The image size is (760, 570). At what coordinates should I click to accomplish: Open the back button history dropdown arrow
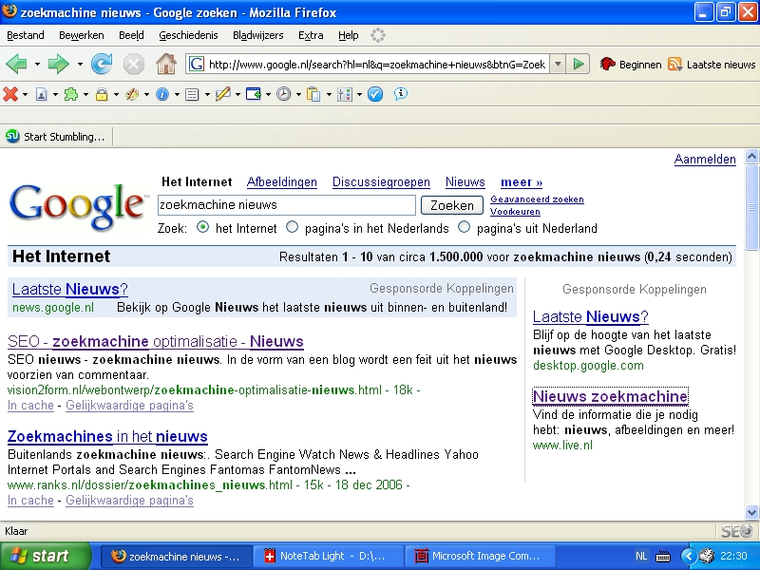click(x=37, y=64)
